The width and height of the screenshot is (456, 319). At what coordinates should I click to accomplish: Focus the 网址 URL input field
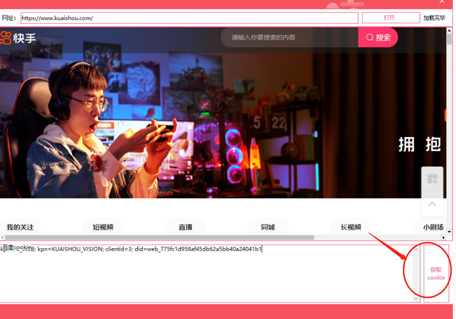(190, 18)
